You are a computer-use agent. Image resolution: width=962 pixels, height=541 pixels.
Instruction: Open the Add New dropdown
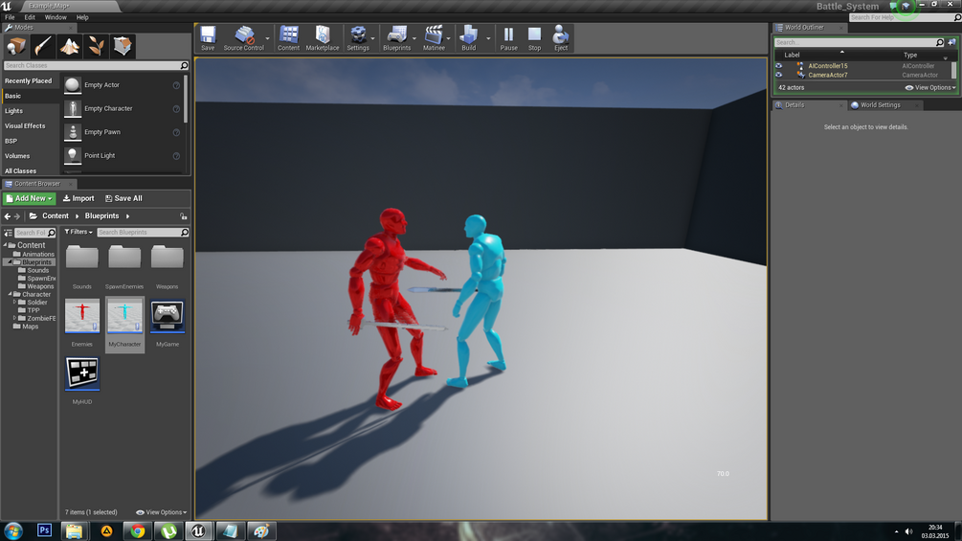click(29, 199)
